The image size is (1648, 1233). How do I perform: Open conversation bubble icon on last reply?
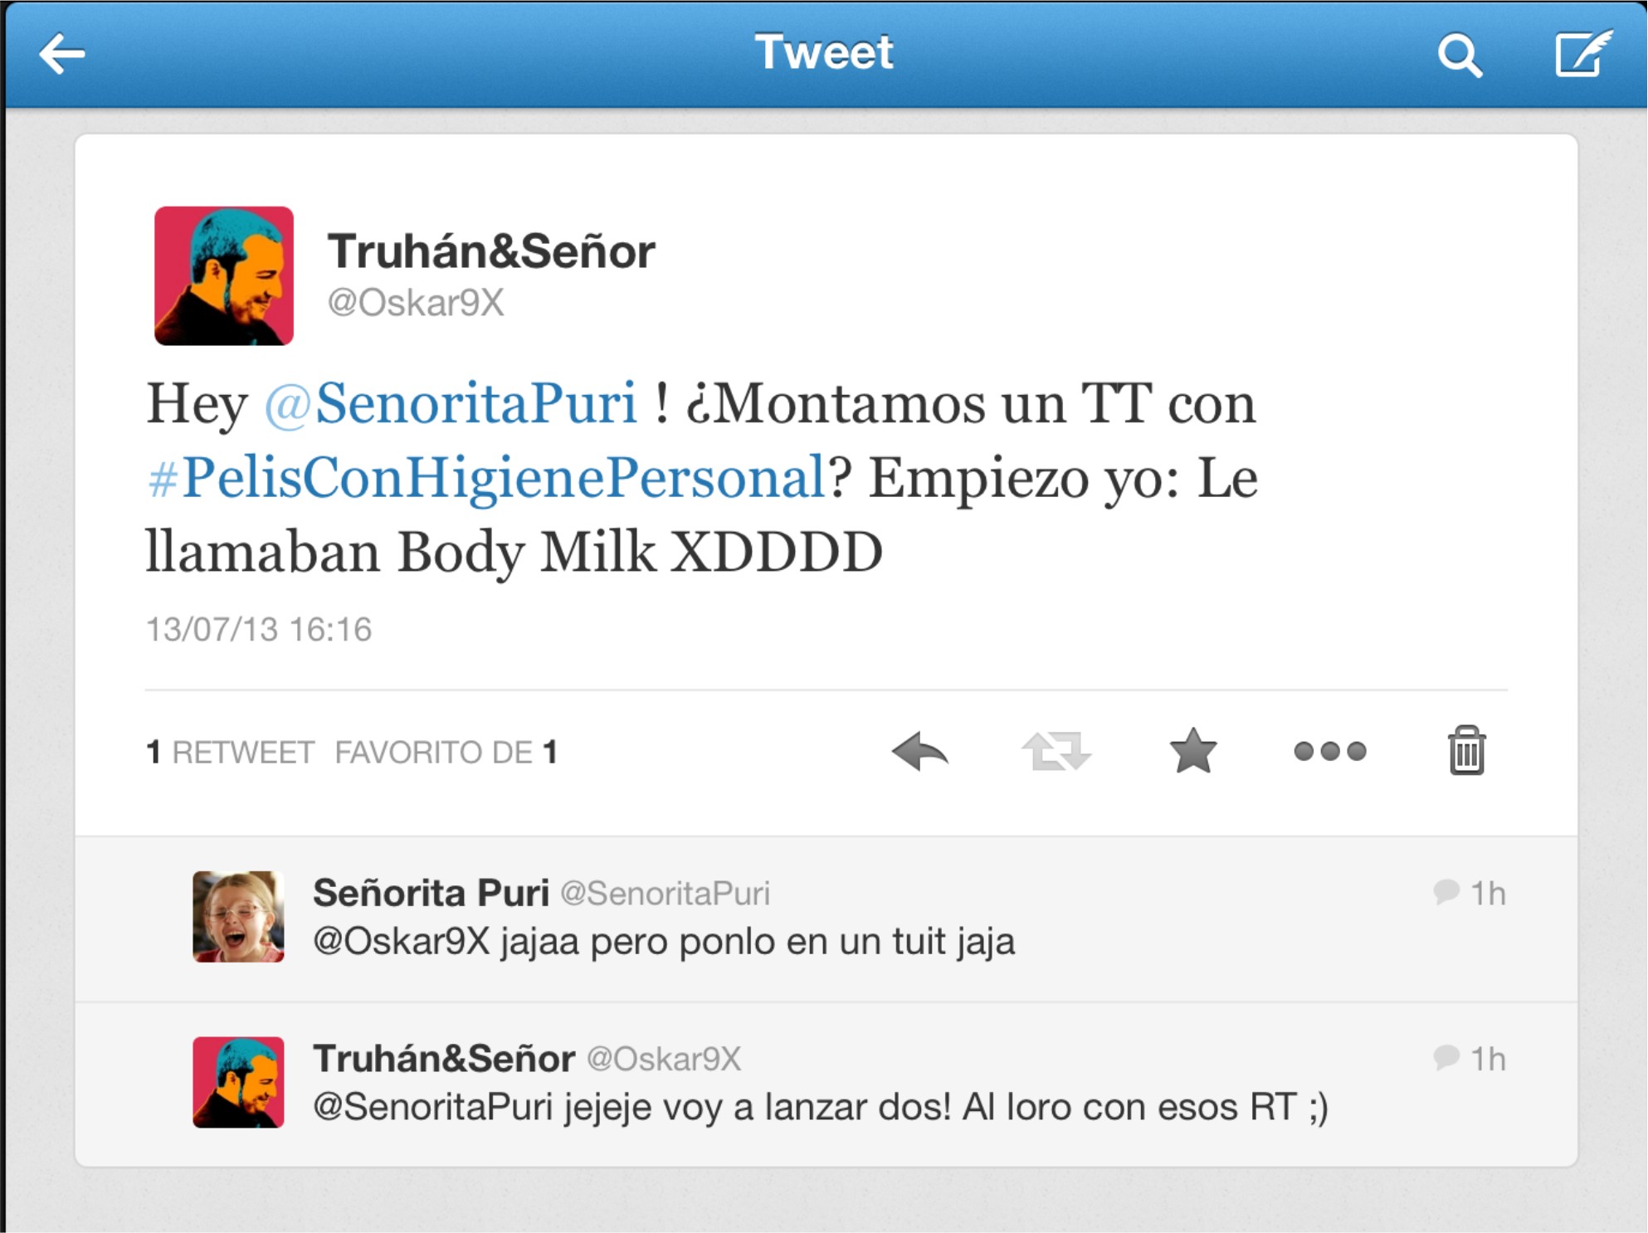[x=1446, y=1057]
